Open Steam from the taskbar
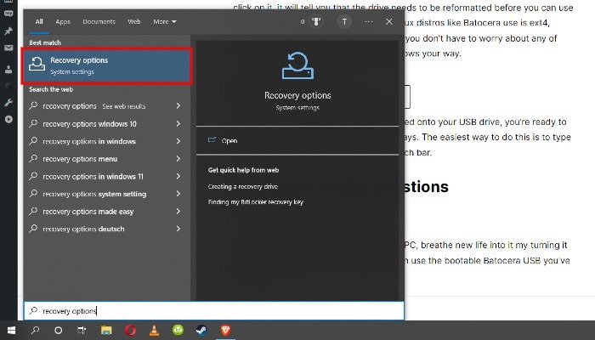The height and width of the screenshot is (340, 595). 202,330
